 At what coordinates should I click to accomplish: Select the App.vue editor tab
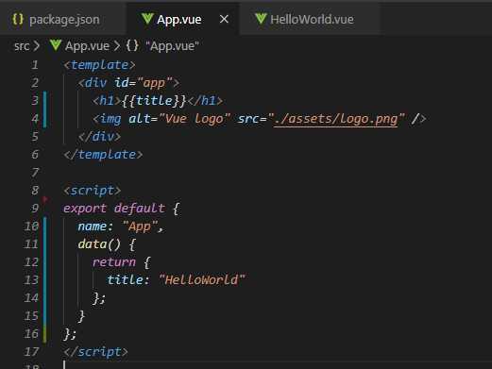(183, 20)
